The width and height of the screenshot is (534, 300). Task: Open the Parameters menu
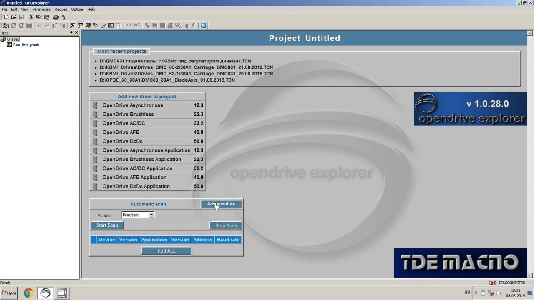(x=41, y=9)
